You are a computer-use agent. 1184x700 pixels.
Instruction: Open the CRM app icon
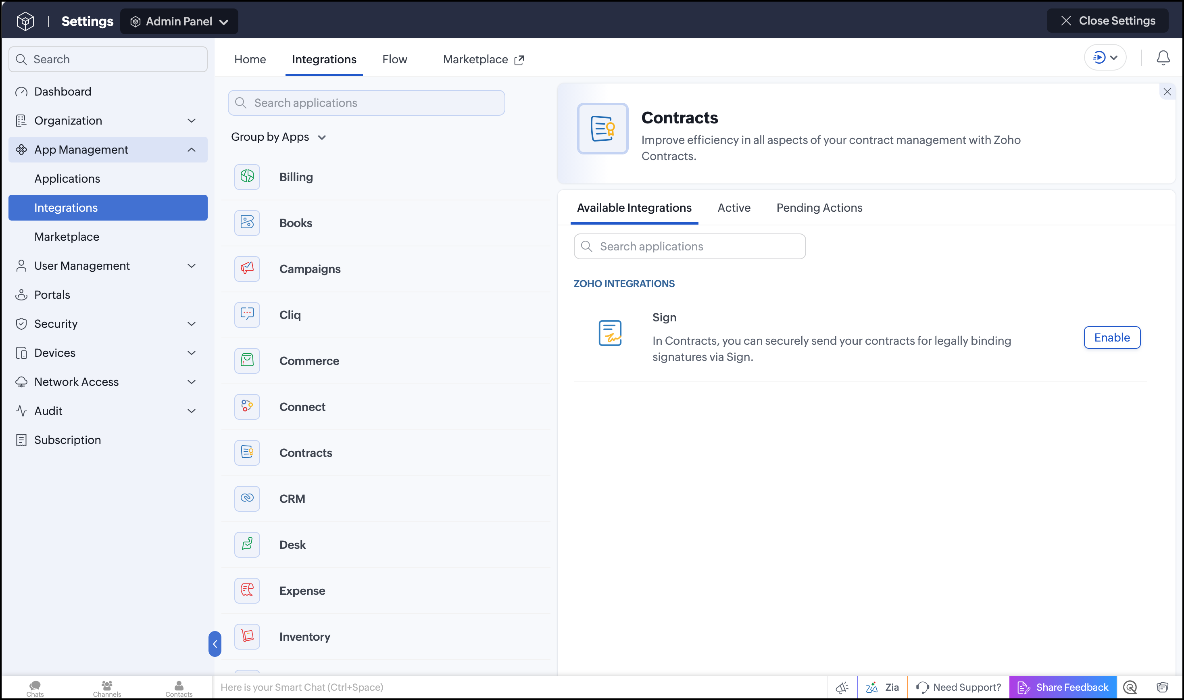247,498
